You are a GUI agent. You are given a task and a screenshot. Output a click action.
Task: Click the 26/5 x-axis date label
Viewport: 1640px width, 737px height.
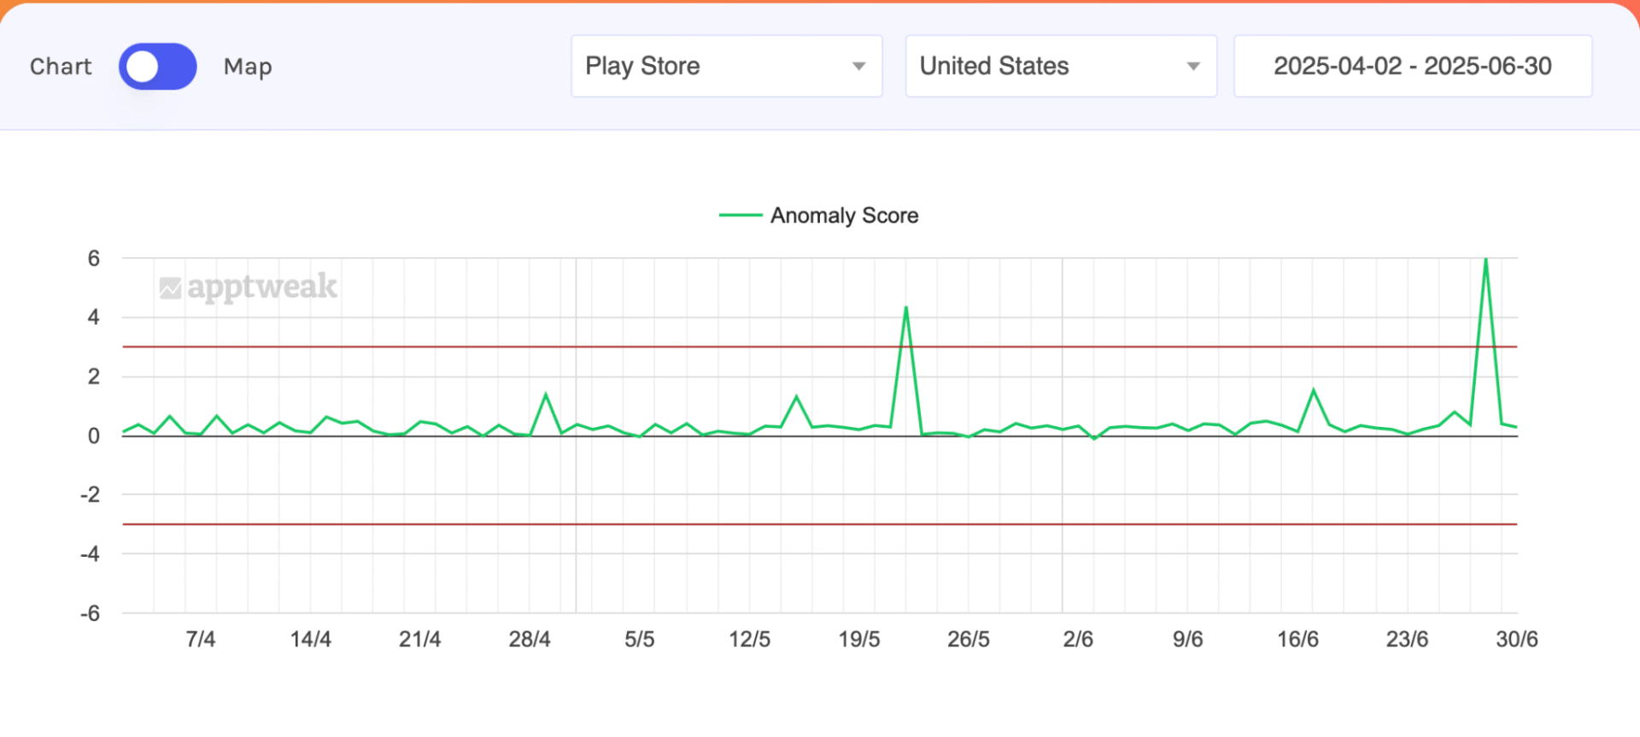969,639
